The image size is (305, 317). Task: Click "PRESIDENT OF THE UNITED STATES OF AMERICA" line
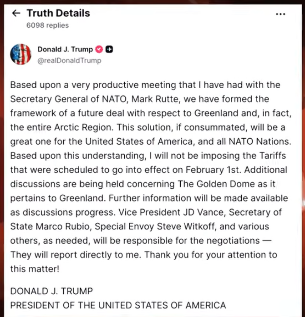point(118,305)
